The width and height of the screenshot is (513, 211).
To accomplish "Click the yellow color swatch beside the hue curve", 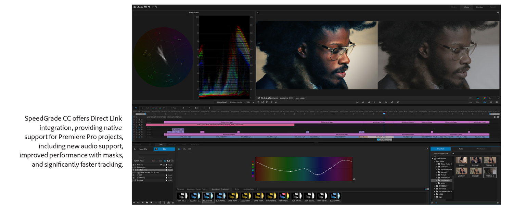I will (x=252, y=164).
